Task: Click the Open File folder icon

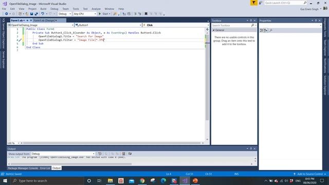Action: click(x=27, y=14)
